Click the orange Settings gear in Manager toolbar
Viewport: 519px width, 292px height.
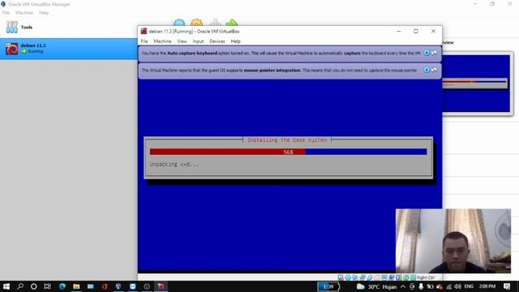pos(196,22)
